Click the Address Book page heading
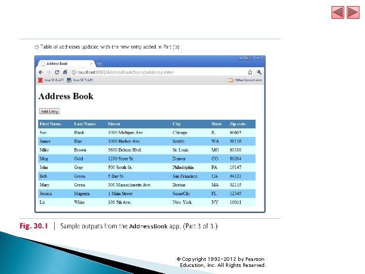 [66, 96]
